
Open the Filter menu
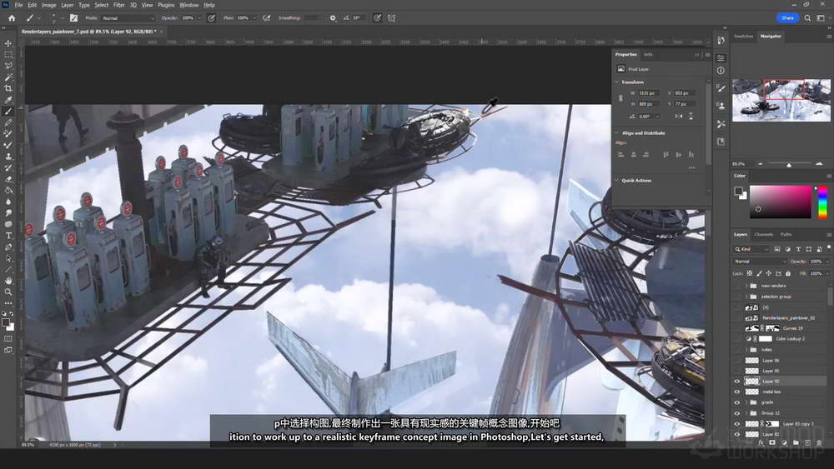(119, 5)
